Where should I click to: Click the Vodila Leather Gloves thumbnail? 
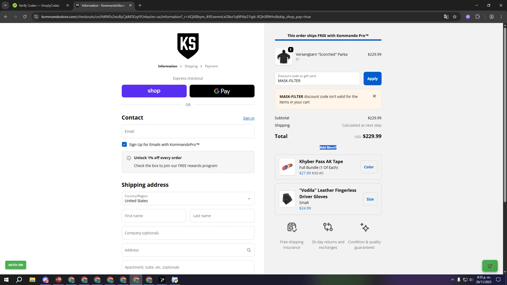(287, 199)
